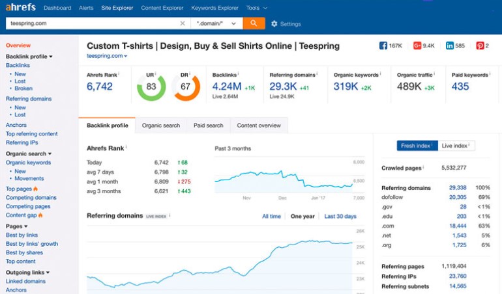Click the 319K Organic keywords value

346,87
